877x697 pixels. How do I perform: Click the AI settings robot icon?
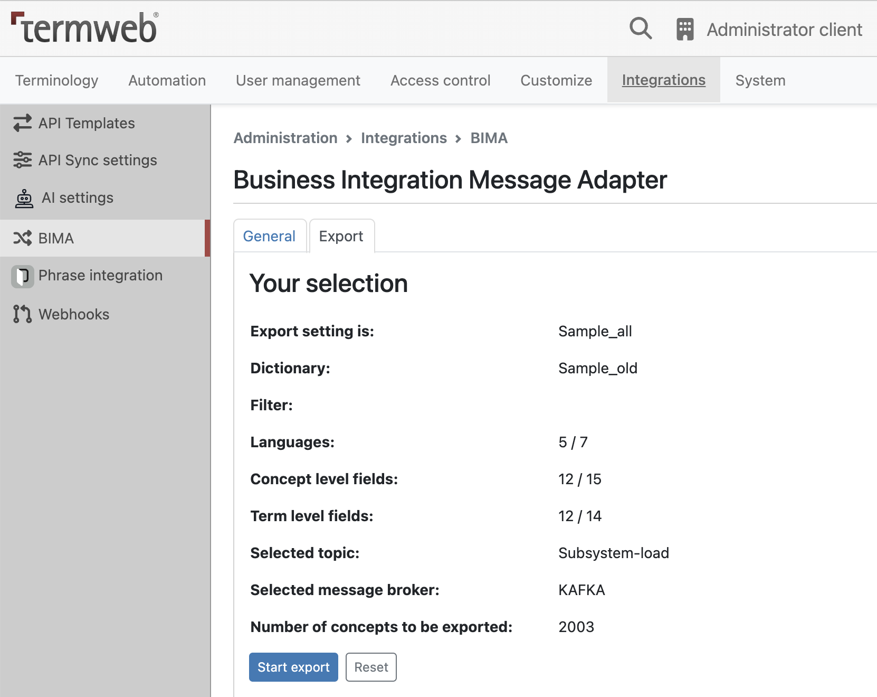pos(24,198)
